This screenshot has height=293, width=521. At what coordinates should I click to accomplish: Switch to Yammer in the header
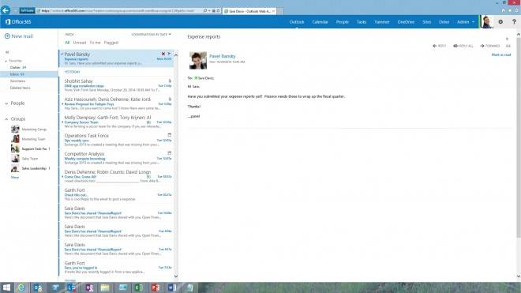(382, 22)
